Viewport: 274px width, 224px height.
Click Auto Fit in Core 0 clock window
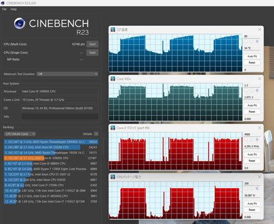pyautogui.click(x=252, y=154)
